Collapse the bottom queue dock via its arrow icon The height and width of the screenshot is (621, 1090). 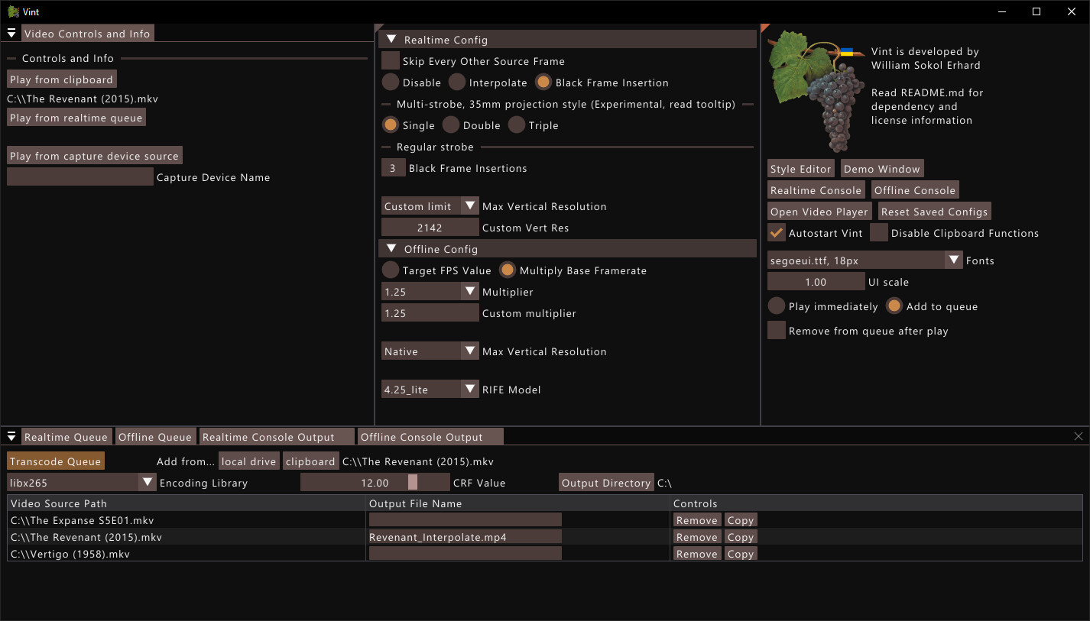tap(11, 436)
